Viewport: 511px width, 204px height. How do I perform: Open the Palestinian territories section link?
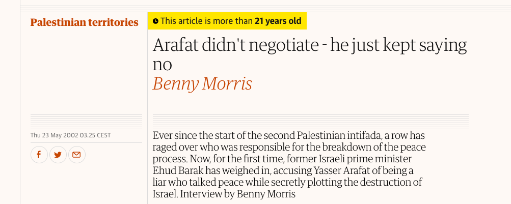[x=84, y=22]
